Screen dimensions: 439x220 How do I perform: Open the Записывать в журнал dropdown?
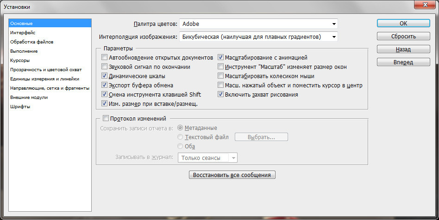[x=208, y=158]
